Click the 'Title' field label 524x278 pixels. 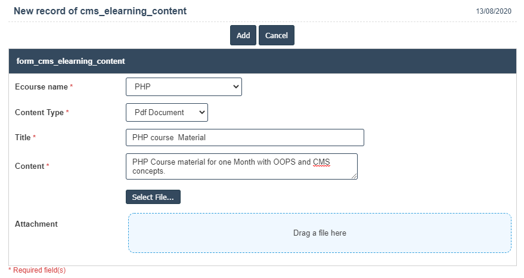pos(23,137)
